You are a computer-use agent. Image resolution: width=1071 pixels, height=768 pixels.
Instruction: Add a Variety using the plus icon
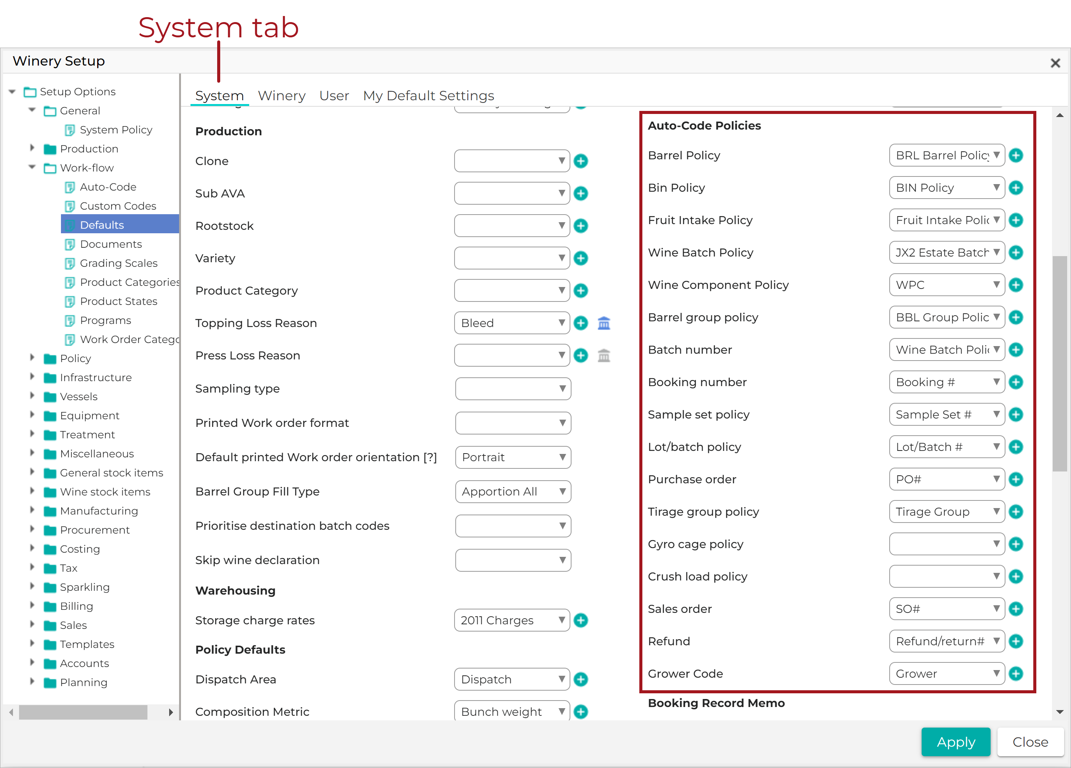click(580, 258)
